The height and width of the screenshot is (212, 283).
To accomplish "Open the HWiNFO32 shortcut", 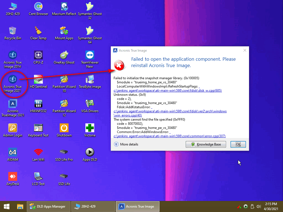I will [x=38, y=106].
